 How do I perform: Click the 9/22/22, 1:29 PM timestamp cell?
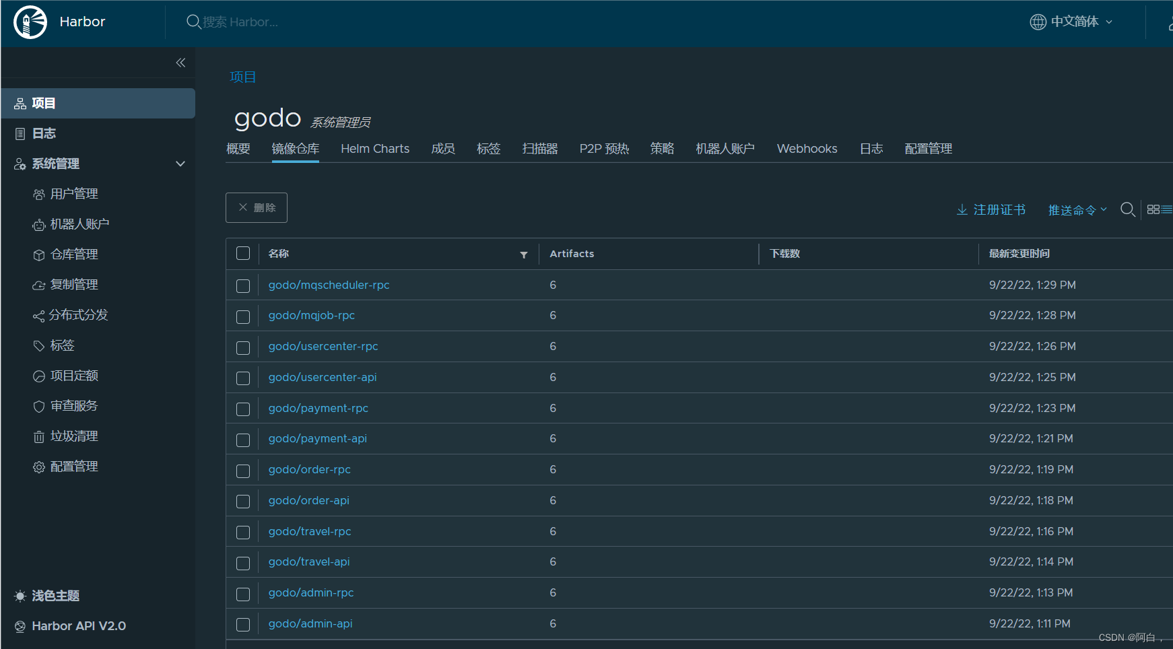[1032, 285]
